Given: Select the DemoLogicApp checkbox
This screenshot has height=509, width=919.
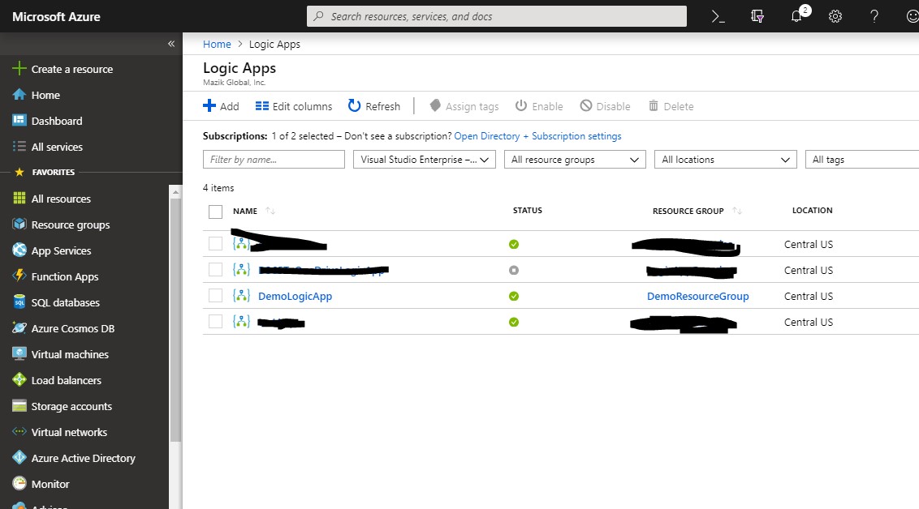Looking at the screenshot, I should 215,295.
